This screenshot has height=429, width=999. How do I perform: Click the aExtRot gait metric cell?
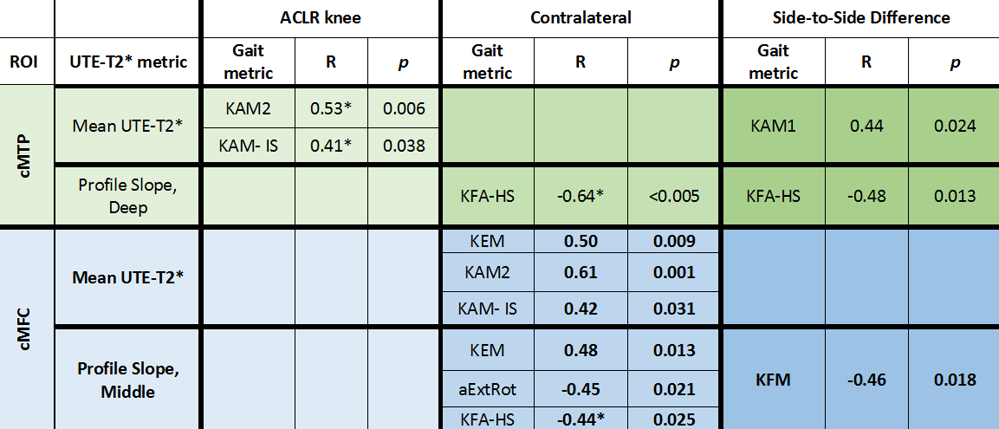tap(487, 389)
